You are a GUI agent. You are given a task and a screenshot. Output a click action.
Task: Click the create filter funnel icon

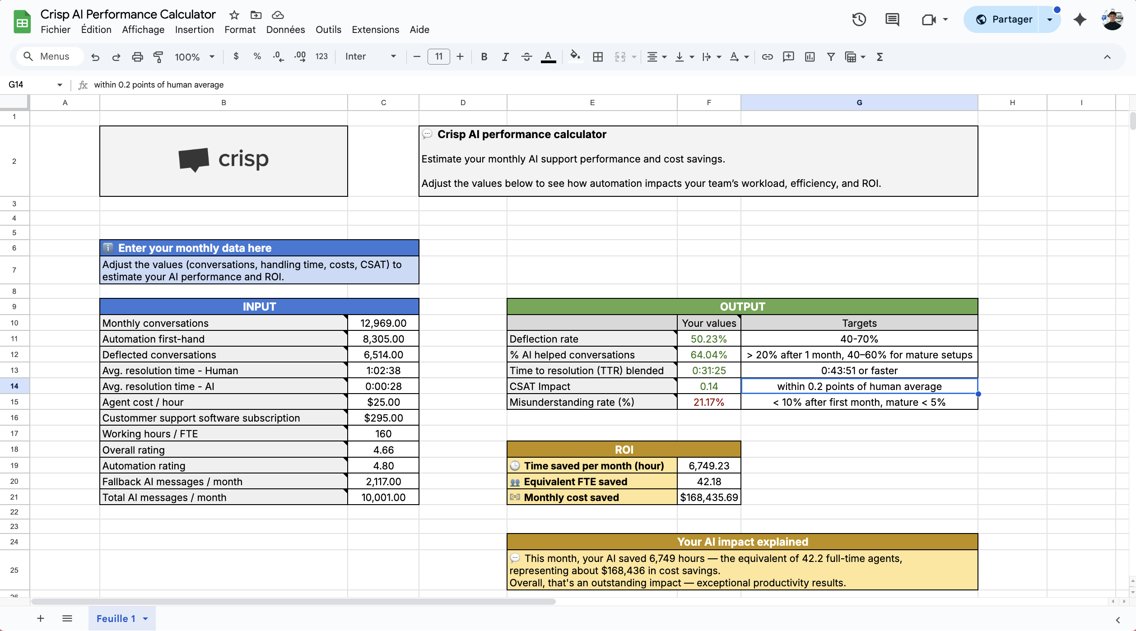(x=830, y=57)
